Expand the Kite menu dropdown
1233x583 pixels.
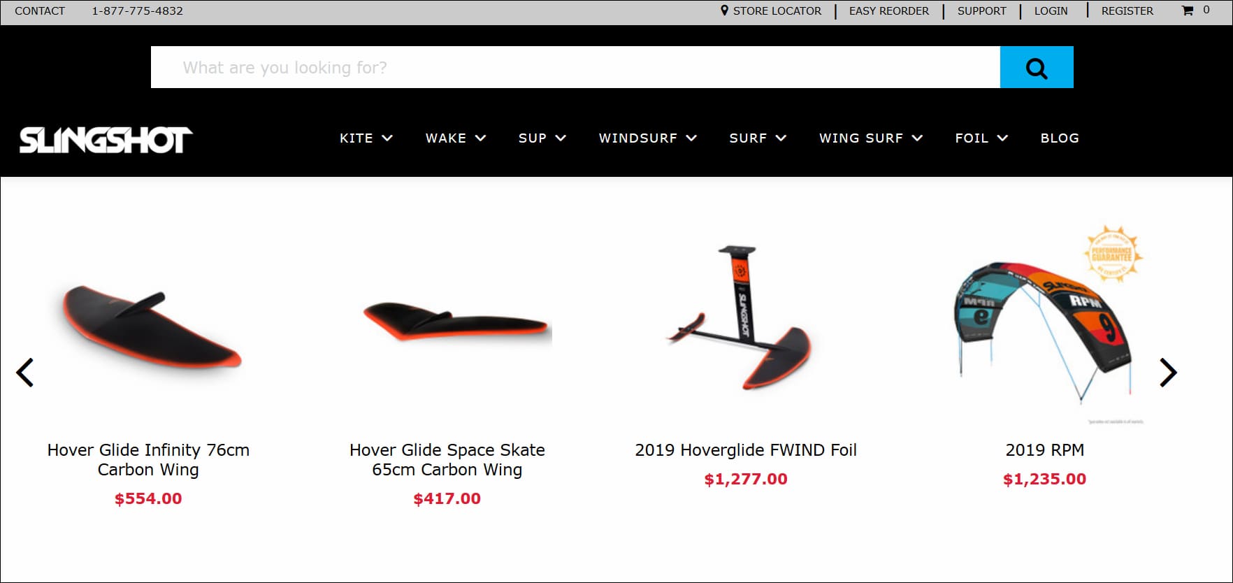(366, 138)
